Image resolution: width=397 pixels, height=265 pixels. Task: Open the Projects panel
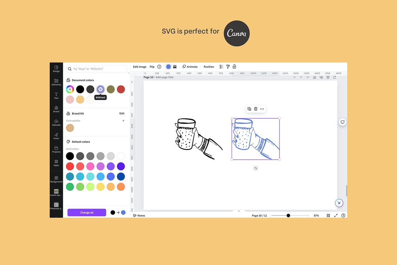tap(56, 149)
